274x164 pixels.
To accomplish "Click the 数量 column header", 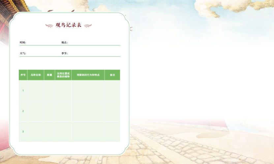I will point(49,75).
